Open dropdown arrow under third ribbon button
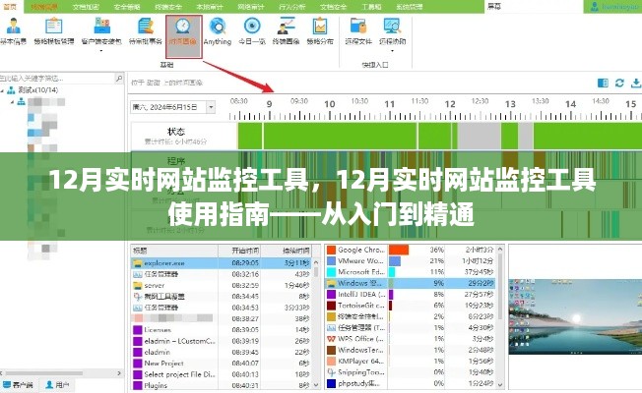Screen dimensions: 642x393 102,57
